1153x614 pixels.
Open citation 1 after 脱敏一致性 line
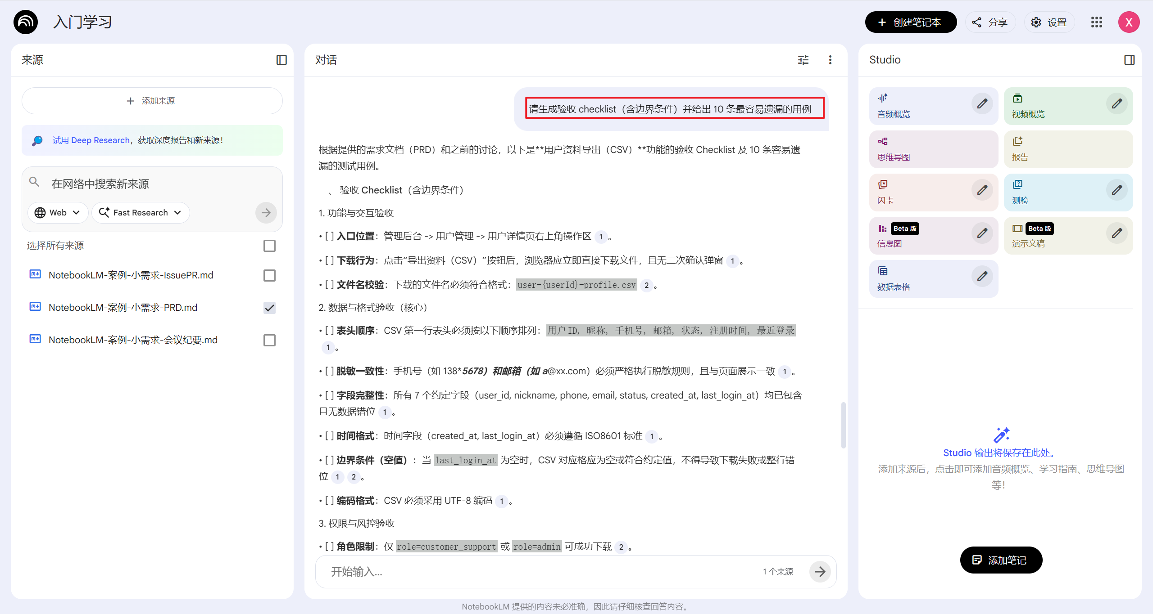[785, 371]
